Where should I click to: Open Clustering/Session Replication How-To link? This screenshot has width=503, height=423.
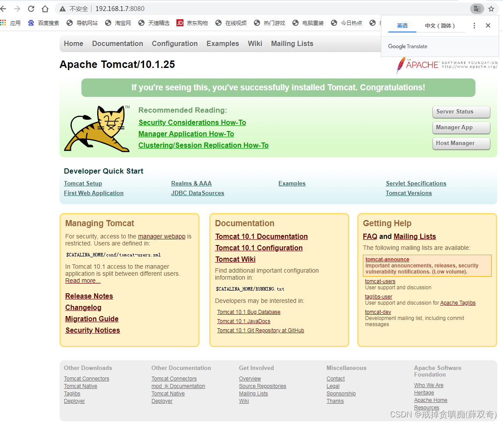coord(204,145)
